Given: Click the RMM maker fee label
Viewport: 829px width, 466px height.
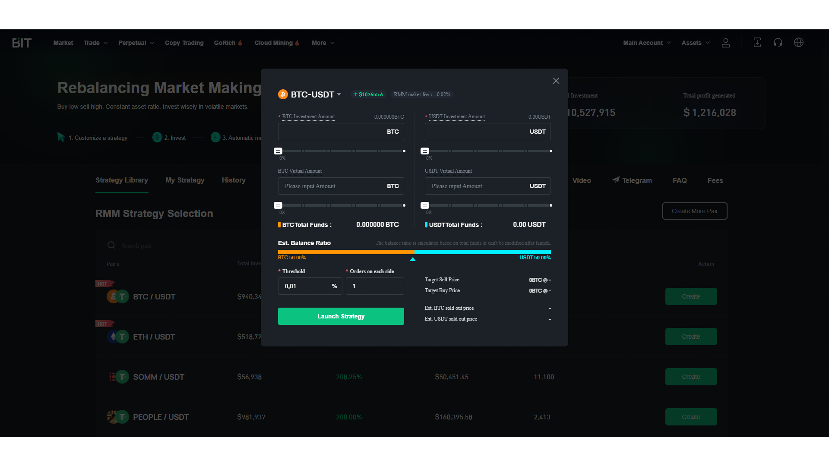Looking at the screenshot, I should pyautogui.click(x=422, y=94).
